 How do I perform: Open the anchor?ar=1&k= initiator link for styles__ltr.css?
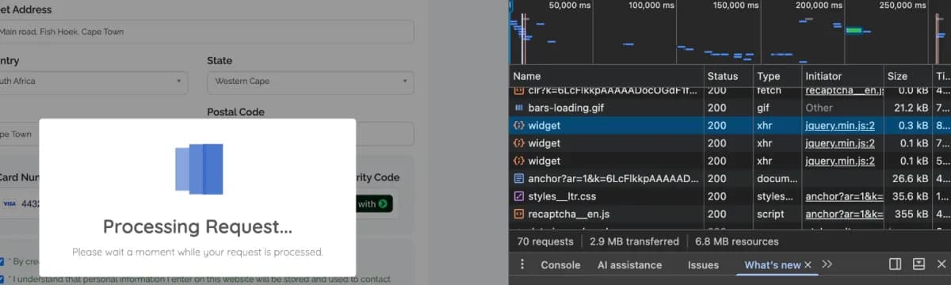[x=843, y=196]
